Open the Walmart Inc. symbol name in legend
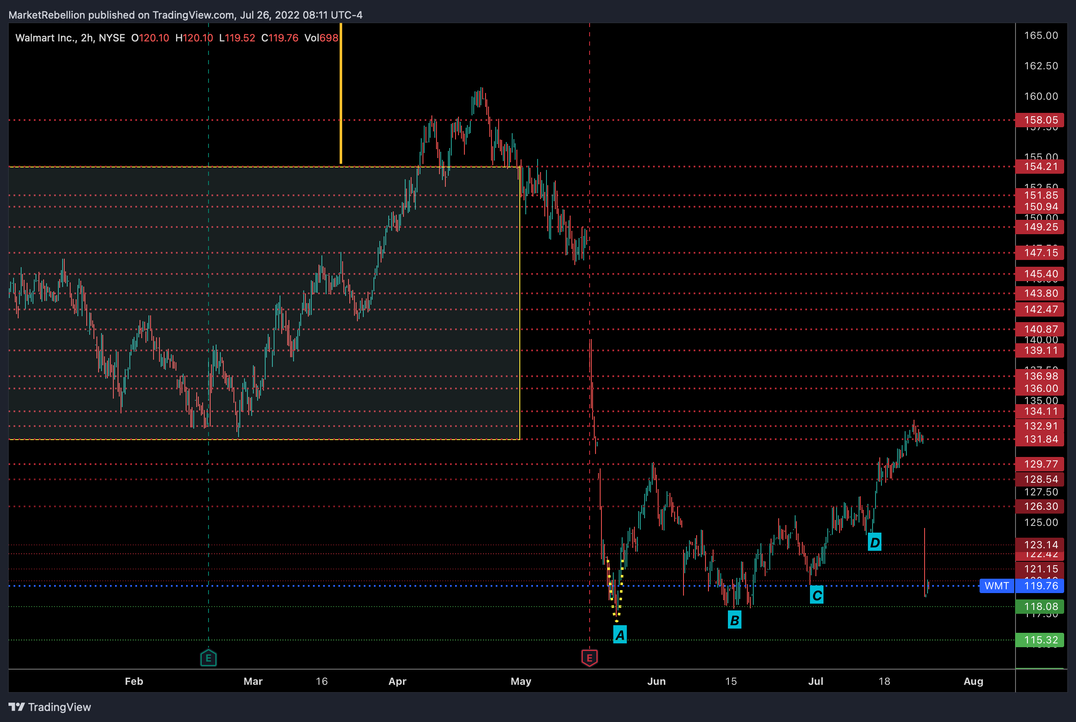The image size is (1076, 722). (x=46, y=38)
